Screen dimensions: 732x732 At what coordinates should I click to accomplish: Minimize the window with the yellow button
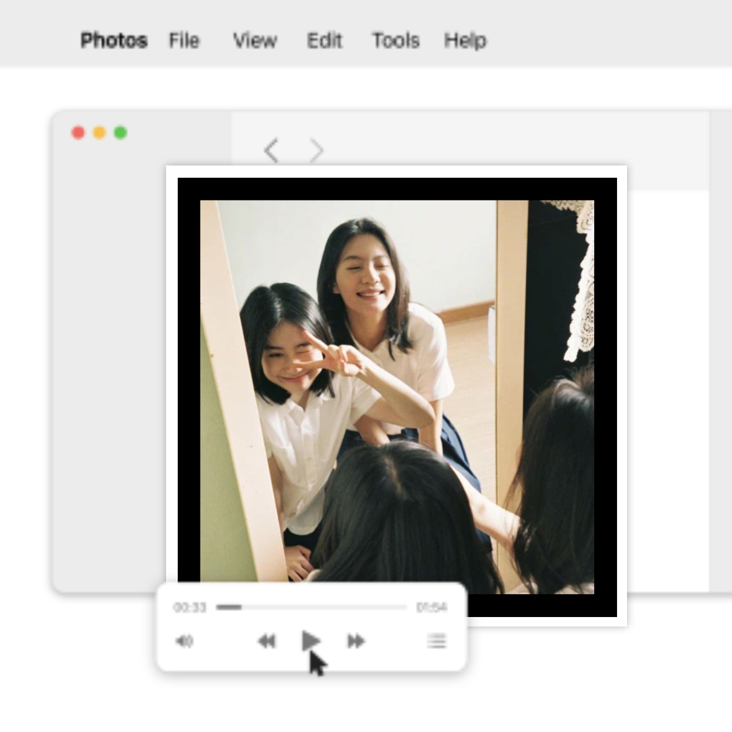tap(99, 133)
